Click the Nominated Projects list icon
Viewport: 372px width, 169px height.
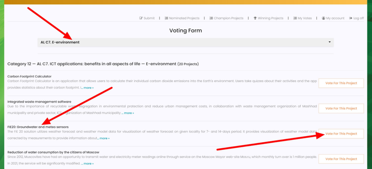pos(166,18)
